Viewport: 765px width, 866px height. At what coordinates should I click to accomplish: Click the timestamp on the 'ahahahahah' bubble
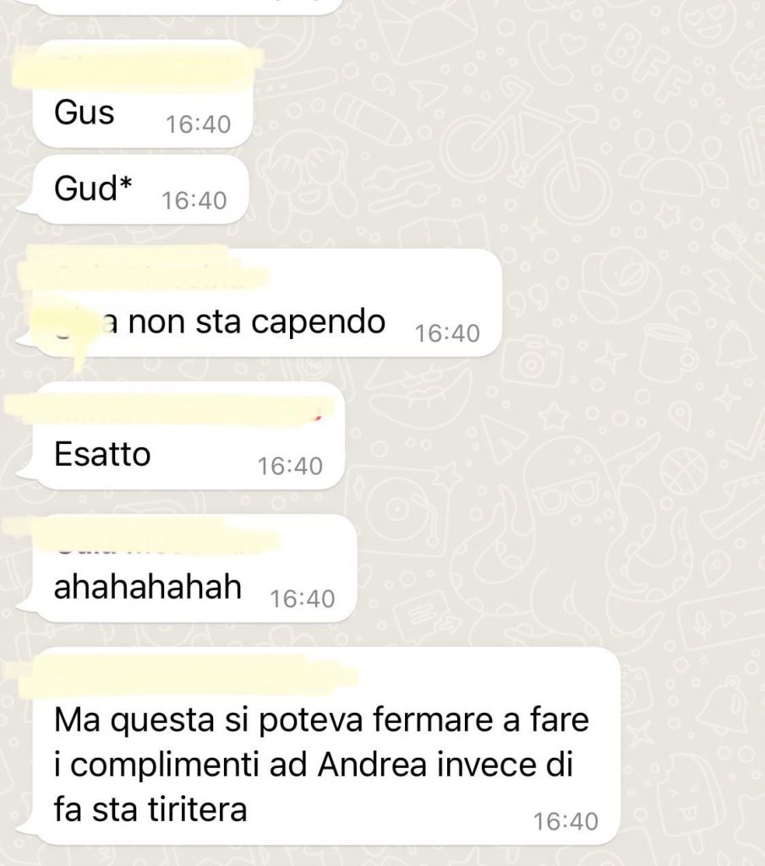[303, 600]
